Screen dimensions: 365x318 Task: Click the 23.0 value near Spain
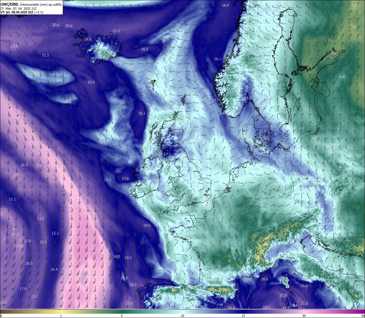129,303
